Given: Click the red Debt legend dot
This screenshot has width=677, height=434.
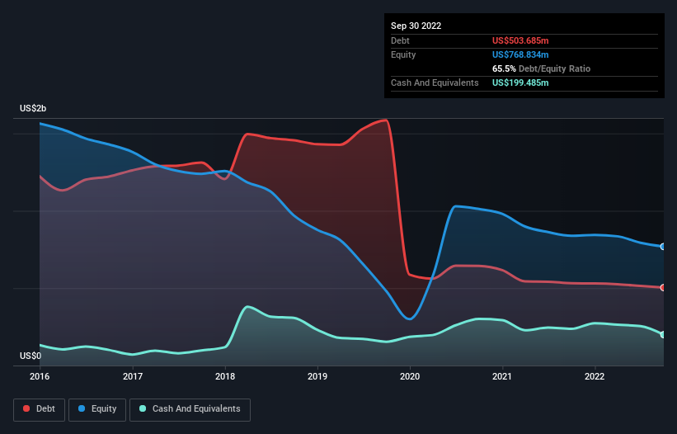Looking at the screenshot, I should click(x=26, y=408).
